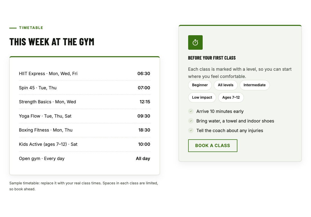Select the Strength Basics class entry
311x217 pixels.
point(84,102)
